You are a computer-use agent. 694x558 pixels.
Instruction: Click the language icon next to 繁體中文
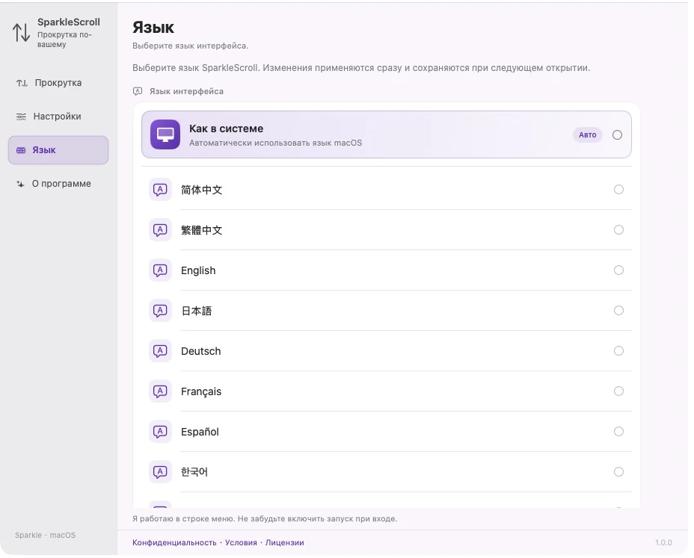pyautogui.click(x=160, y=230)
